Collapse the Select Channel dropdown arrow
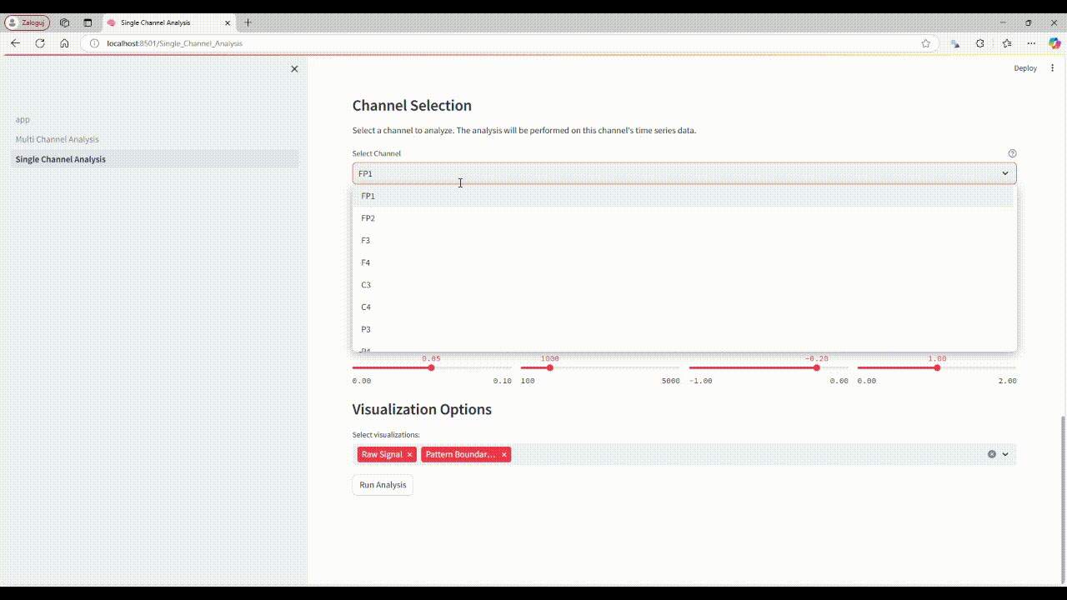 click(x=1005, y=173)
